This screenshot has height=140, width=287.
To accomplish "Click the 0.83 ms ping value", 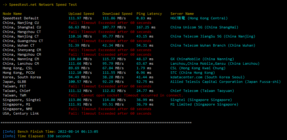I will click(x=144, y=18).
